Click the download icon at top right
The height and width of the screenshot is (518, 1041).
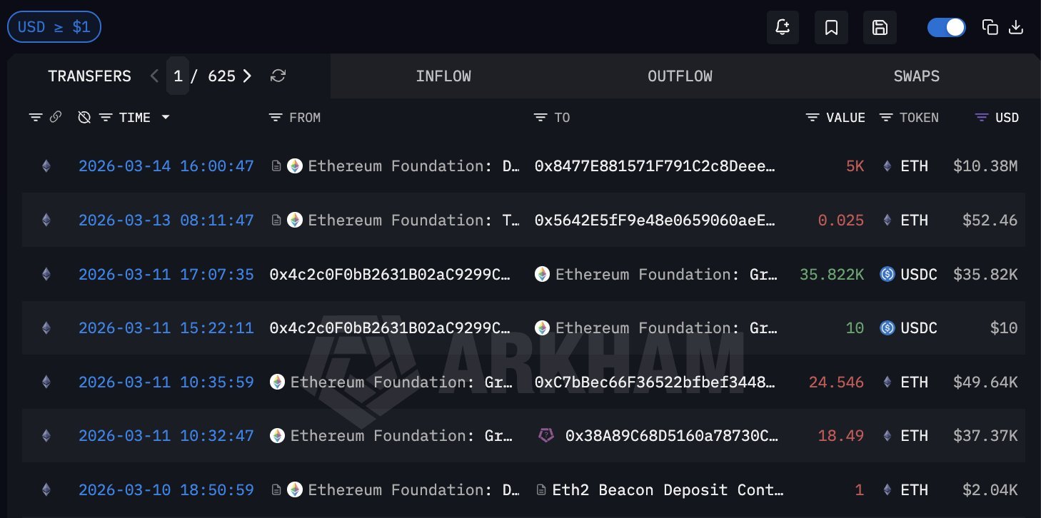[x=1016, y=26]
